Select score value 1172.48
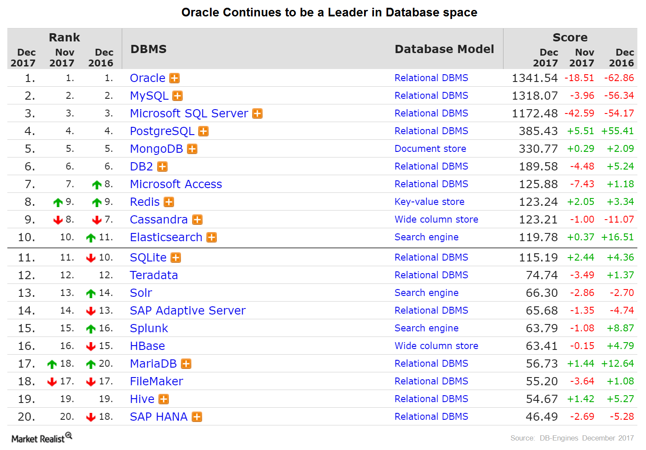Viewport: 646px width, 450px height. pyautogui.click(x=535, y=113)
